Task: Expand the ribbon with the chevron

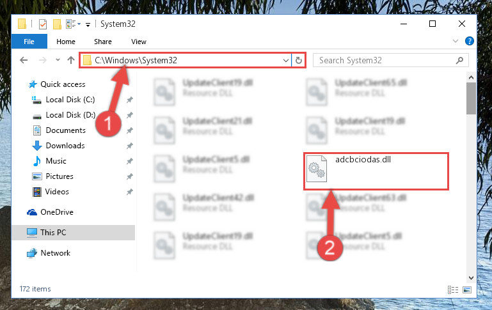Action: click(456, 41)
